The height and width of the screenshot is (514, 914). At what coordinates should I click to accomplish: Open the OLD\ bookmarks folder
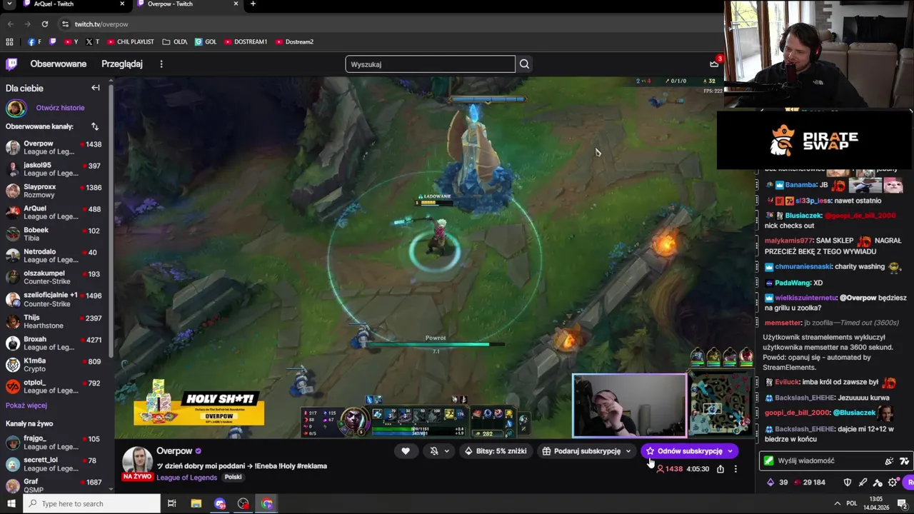pyautogui.click(x=175, y=42)
